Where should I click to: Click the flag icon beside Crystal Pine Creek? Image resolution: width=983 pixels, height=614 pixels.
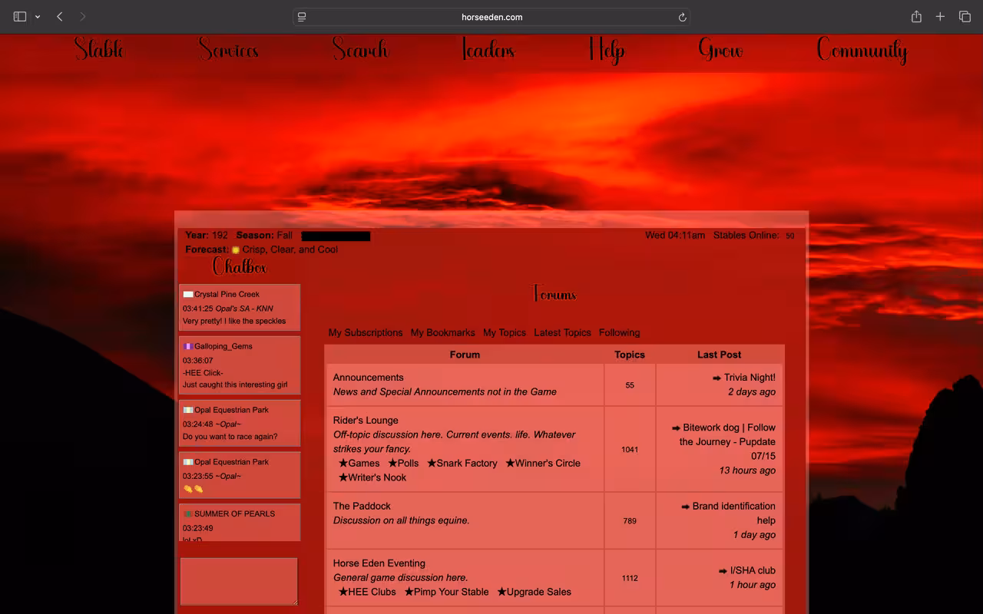[x=187, y=295]
